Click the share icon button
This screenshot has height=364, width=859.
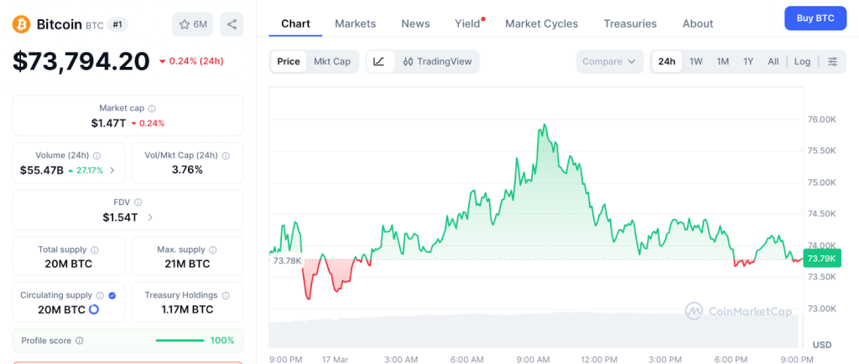tap(232, 24)
